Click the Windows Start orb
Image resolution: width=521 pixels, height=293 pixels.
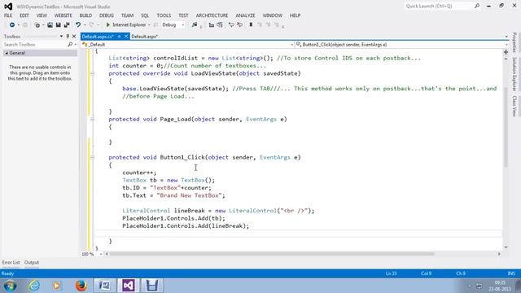[x=10, y=286]
